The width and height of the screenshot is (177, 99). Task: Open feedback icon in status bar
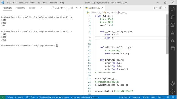[168, 97]
